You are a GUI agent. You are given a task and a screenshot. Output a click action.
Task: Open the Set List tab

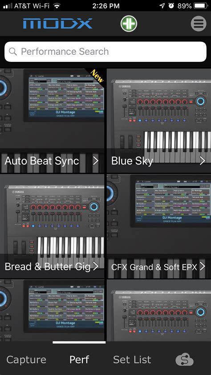click(x=132, y=360)
